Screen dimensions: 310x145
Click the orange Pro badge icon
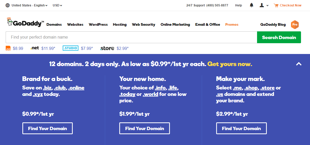[295, 25]
